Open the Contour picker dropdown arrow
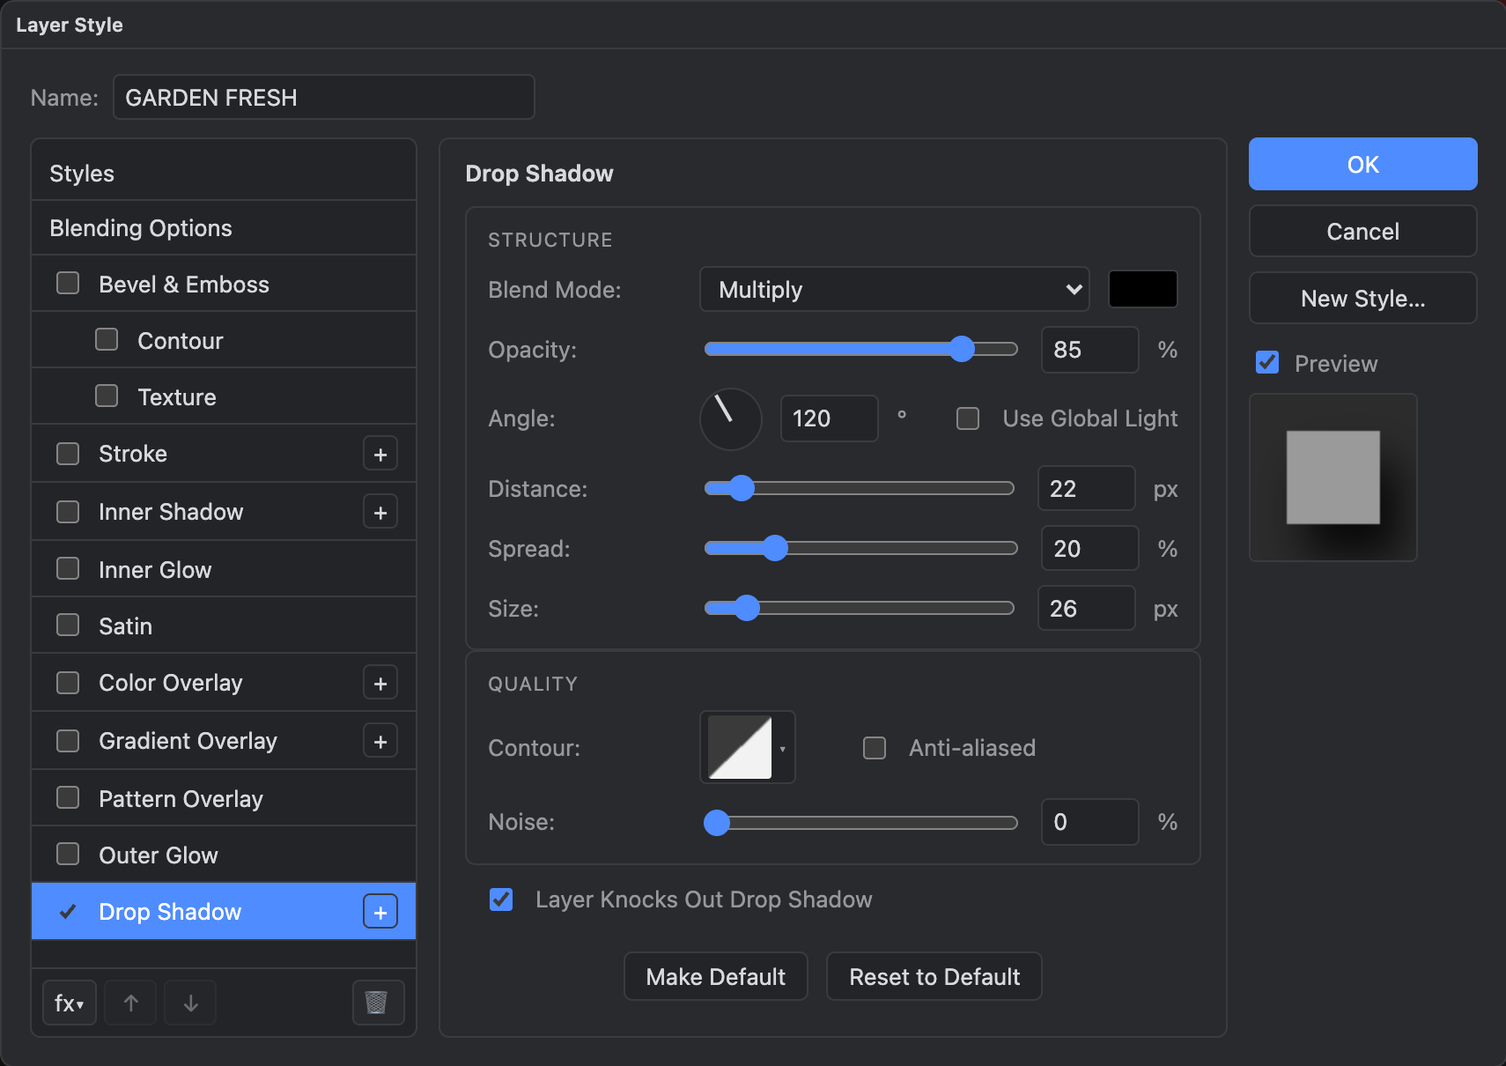 (x=783, y=749)
